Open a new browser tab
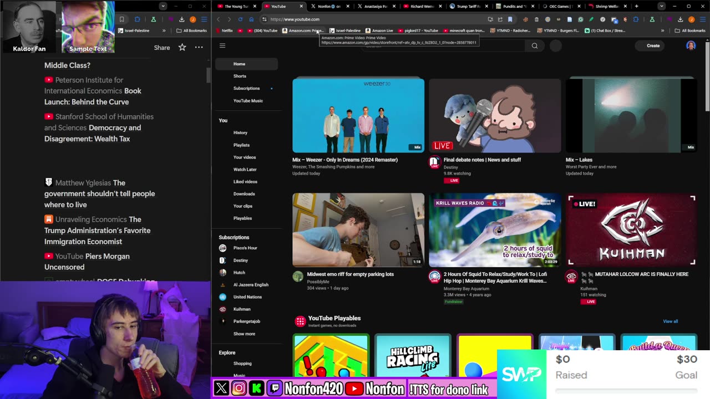This screenshot has height=399, width=710. [636, 6]
